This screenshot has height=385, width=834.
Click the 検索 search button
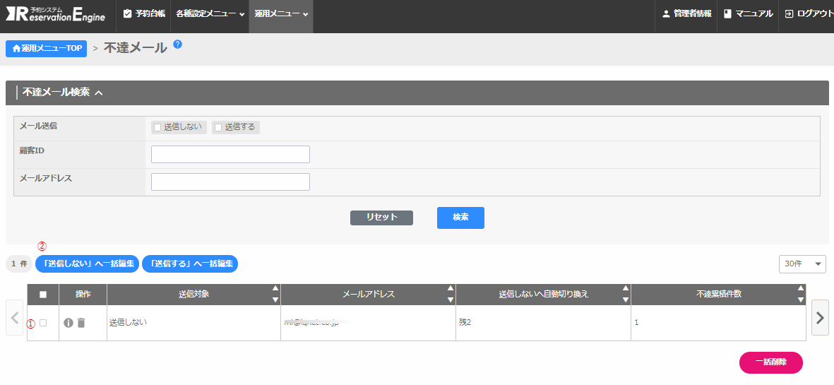tap(460, 218)
